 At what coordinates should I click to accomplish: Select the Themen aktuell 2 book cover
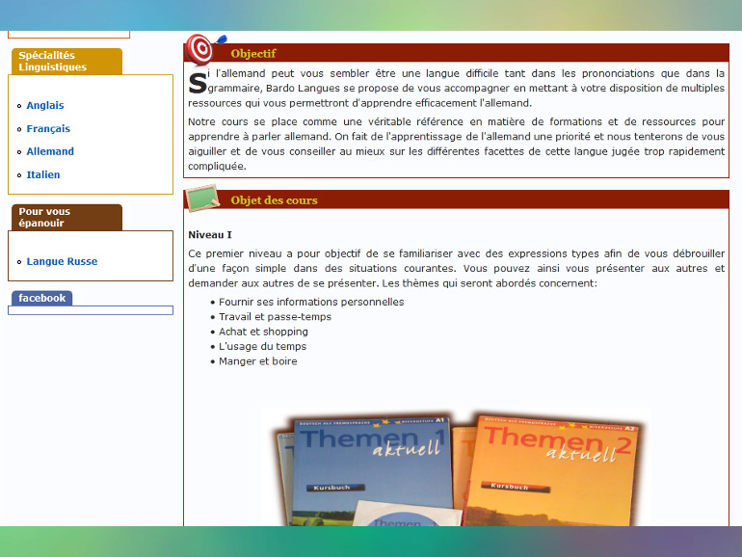click(x=551, y=471)
